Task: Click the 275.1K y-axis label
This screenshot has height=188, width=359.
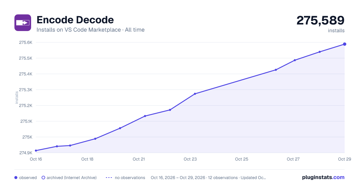Action: point(26,121)
